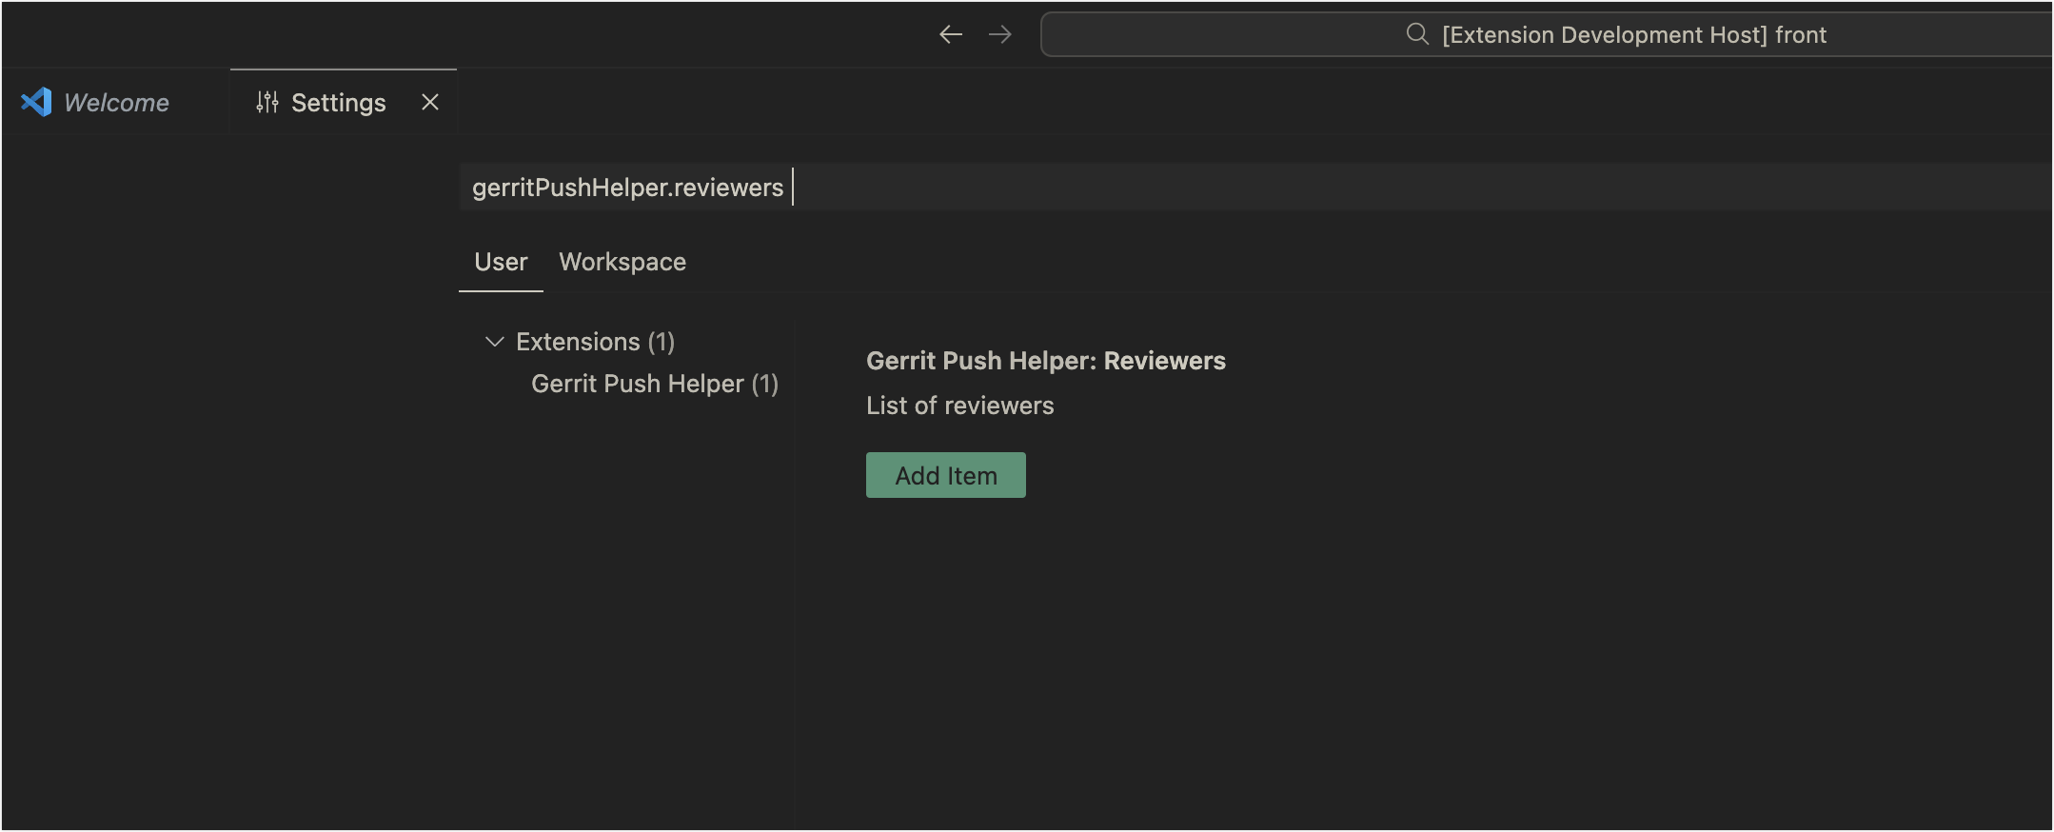
Task: Collapse the Extensions (1) tree chevron
Action: coord(494,342)
